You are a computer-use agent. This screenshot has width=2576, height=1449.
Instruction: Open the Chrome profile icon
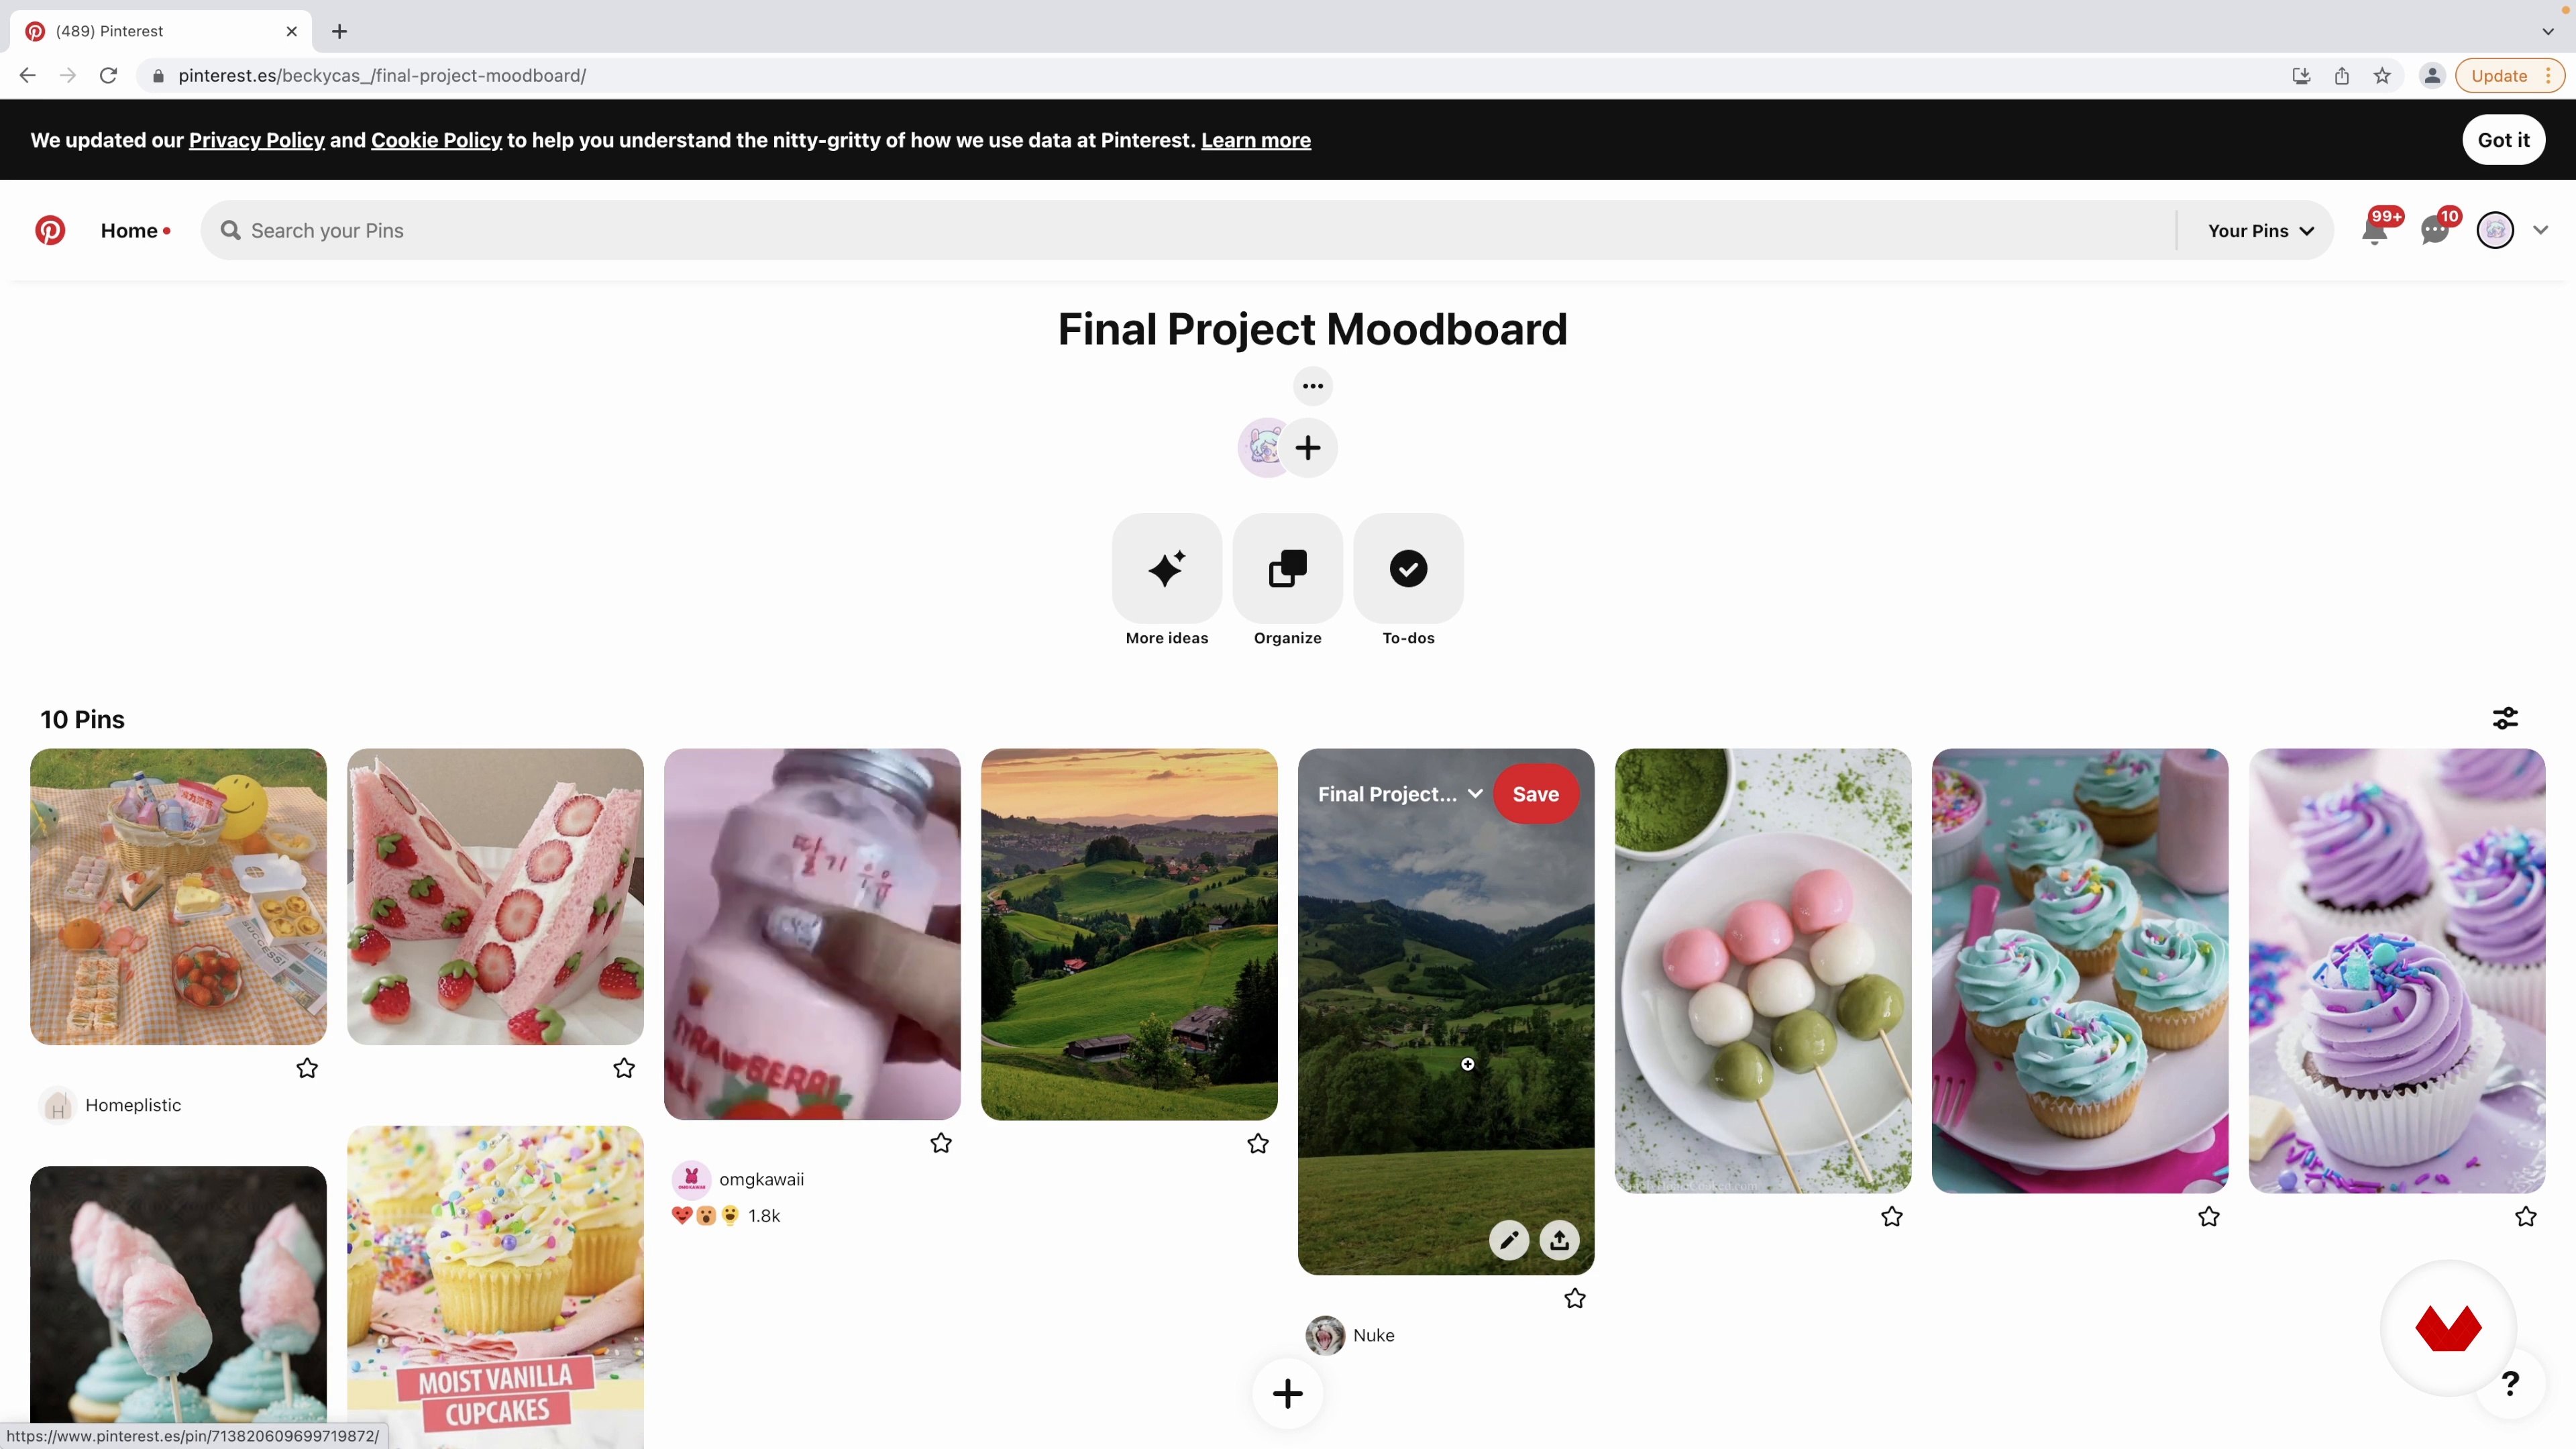(2432, 76)
